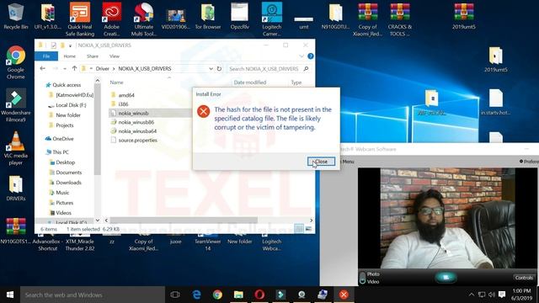Select the i386 folder

coord(120,104)
